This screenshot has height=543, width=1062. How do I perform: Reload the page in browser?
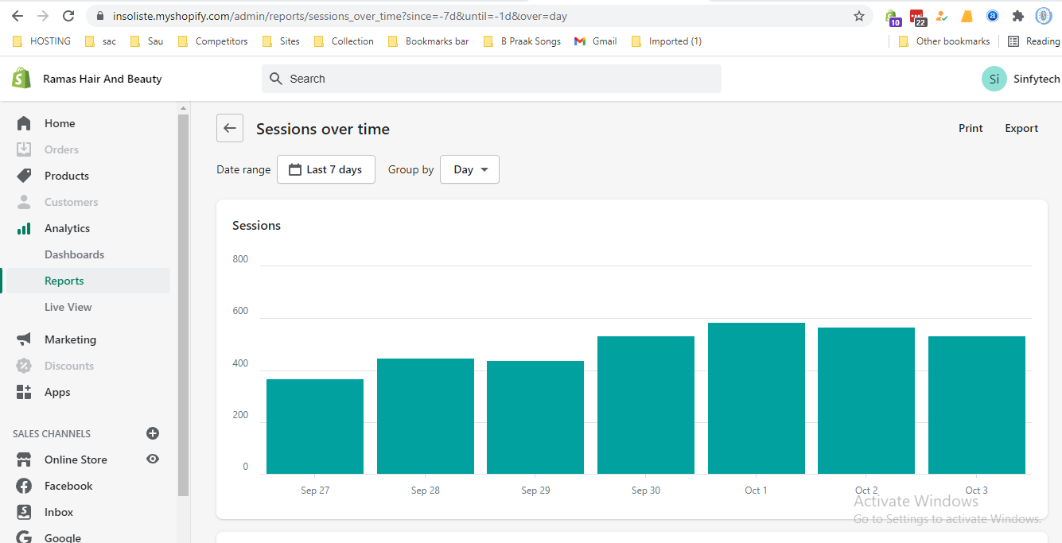tap(68, 16)
